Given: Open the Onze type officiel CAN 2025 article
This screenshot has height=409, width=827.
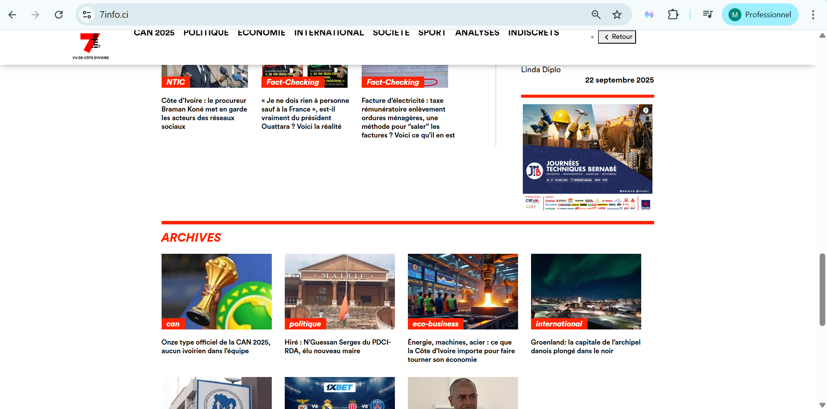Looking at the screenshot, I should 216,347.
